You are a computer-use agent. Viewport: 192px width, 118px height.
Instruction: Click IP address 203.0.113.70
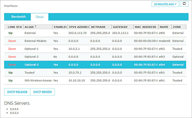click(77, 33)
